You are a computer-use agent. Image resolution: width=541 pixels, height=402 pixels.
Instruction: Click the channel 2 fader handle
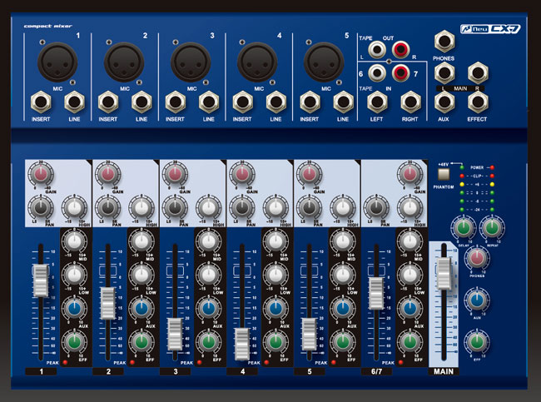107,302
